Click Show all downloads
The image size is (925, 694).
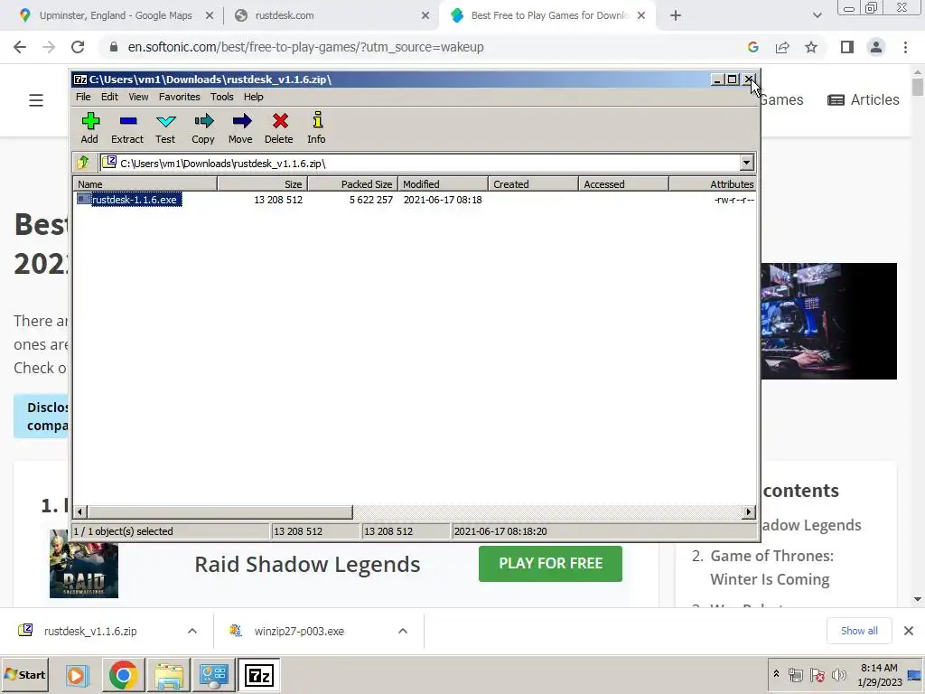coord(859,631)
